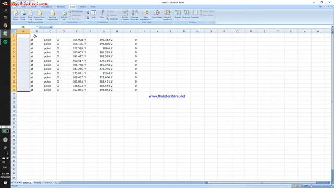Viewport: 334px width, 188px height.
Task: Click the Show Detail button
Action: tap(207, 11)
